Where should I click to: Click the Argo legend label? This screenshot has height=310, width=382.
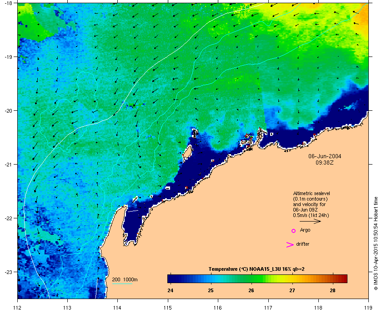point(305,230)
